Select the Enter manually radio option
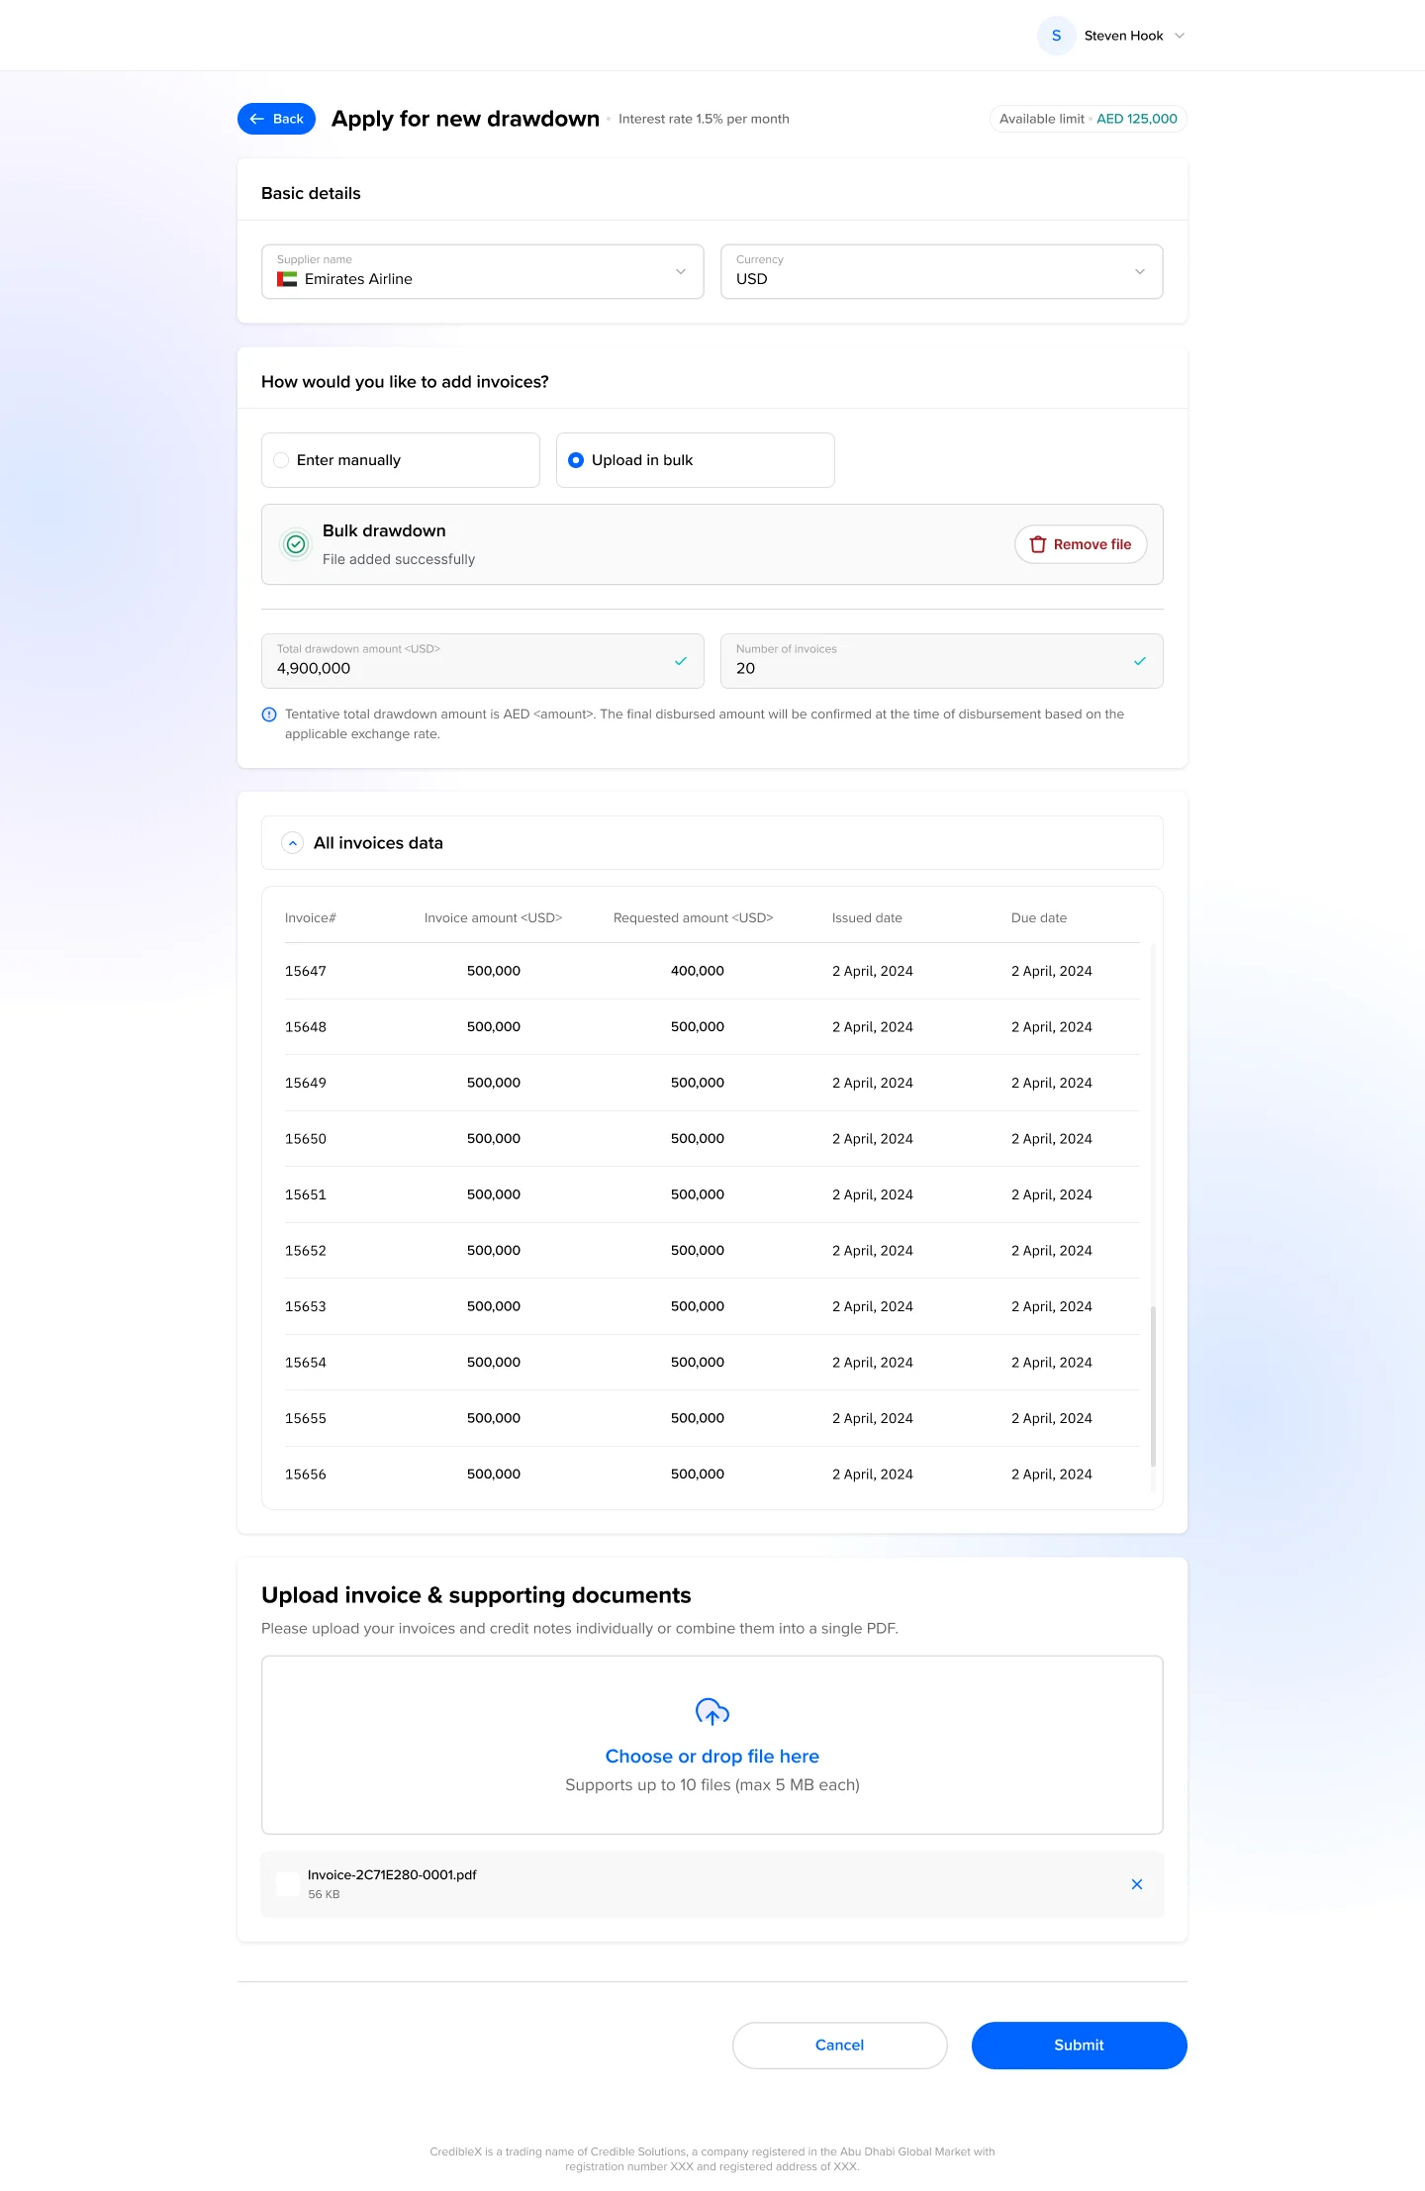The image size is (1425, 2191). pos(401,460)
